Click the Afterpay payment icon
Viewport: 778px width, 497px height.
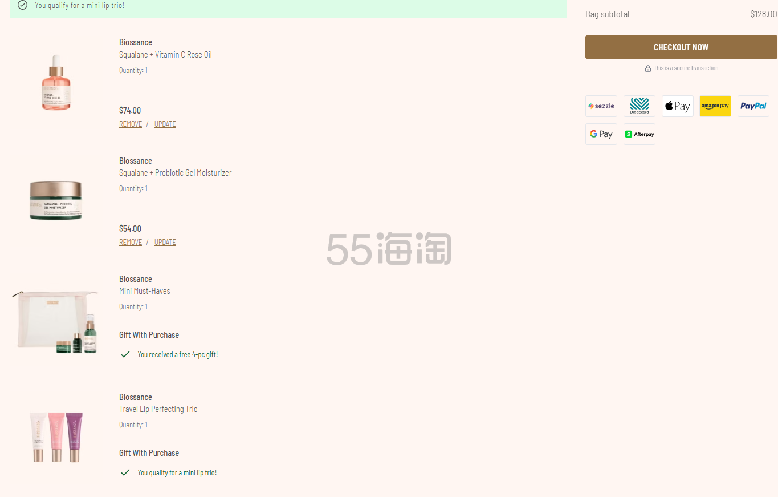coord(639,134)
